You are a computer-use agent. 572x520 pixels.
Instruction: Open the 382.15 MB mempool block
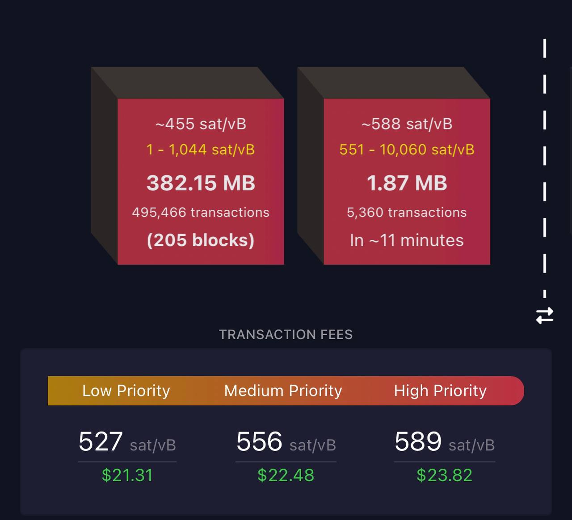201,183
